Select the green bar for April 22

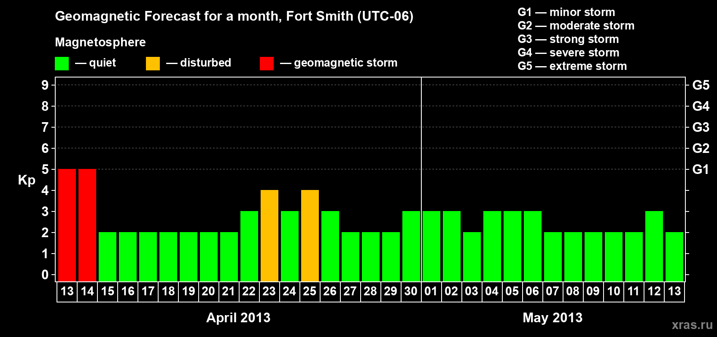[249, 246]
